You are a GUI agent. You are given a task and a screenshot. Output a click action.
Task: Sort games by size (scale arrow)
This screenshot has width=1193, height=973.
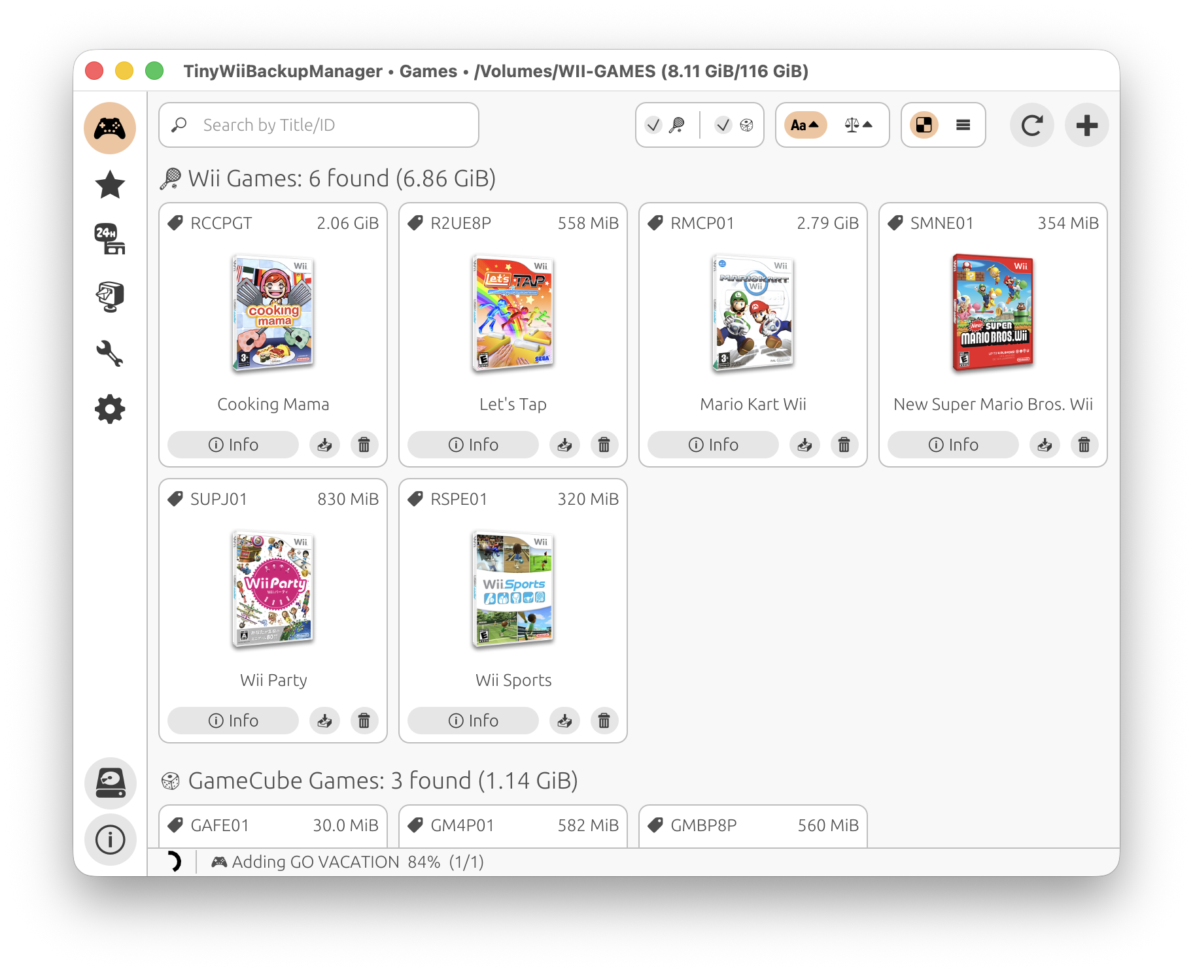[x=859, y=125]
